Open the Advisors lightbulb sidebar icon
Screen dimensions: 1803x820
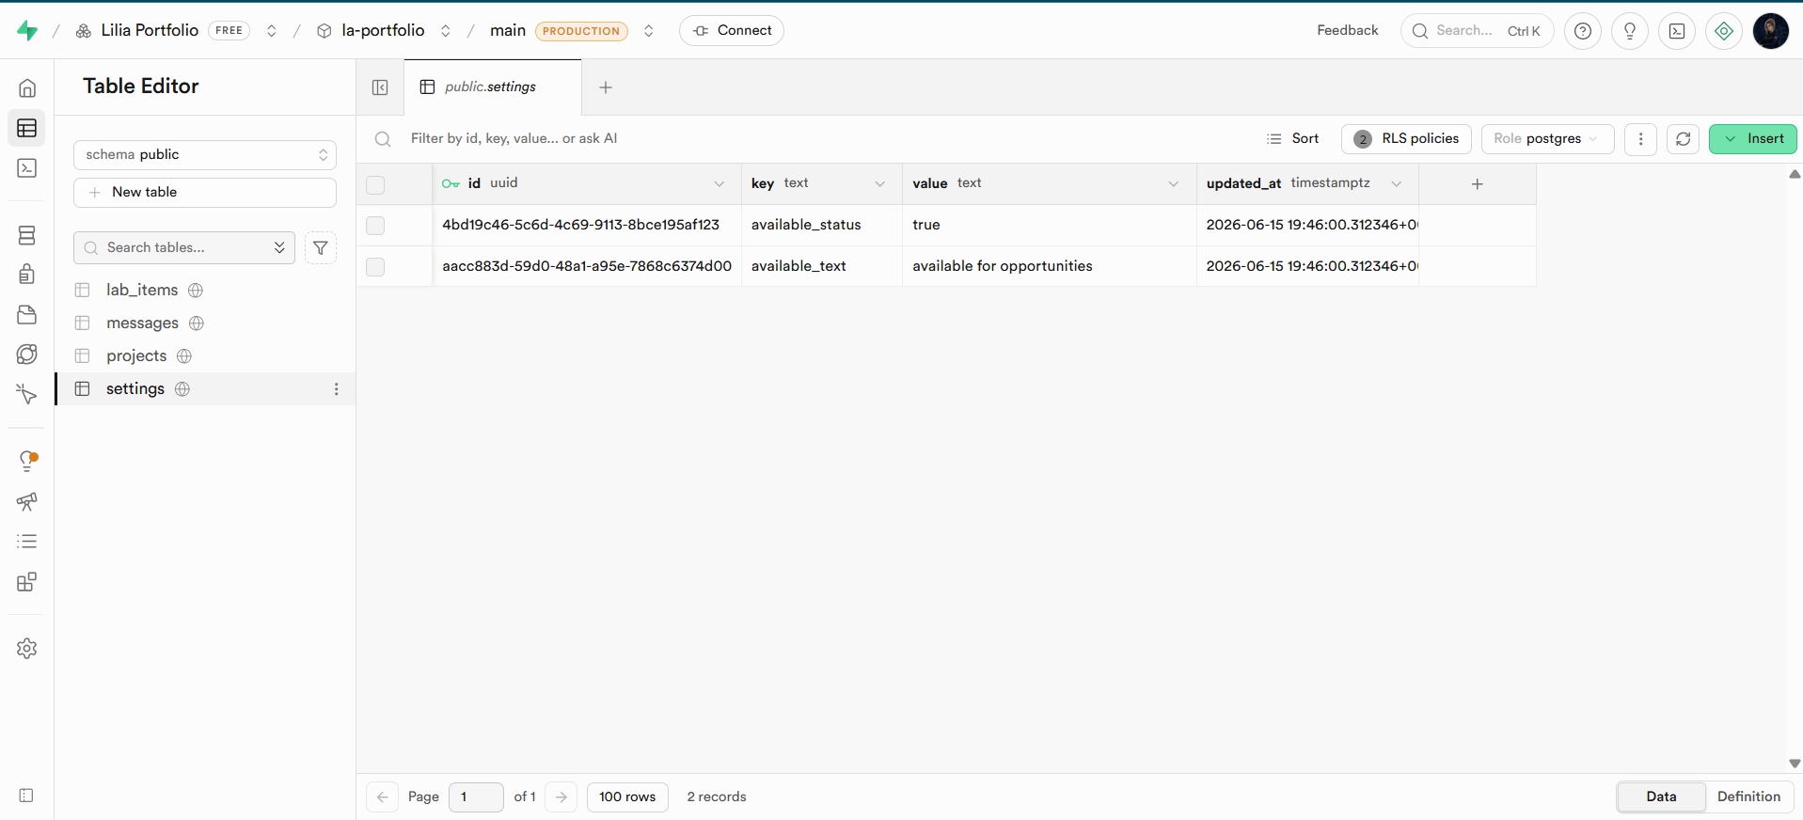27,461
